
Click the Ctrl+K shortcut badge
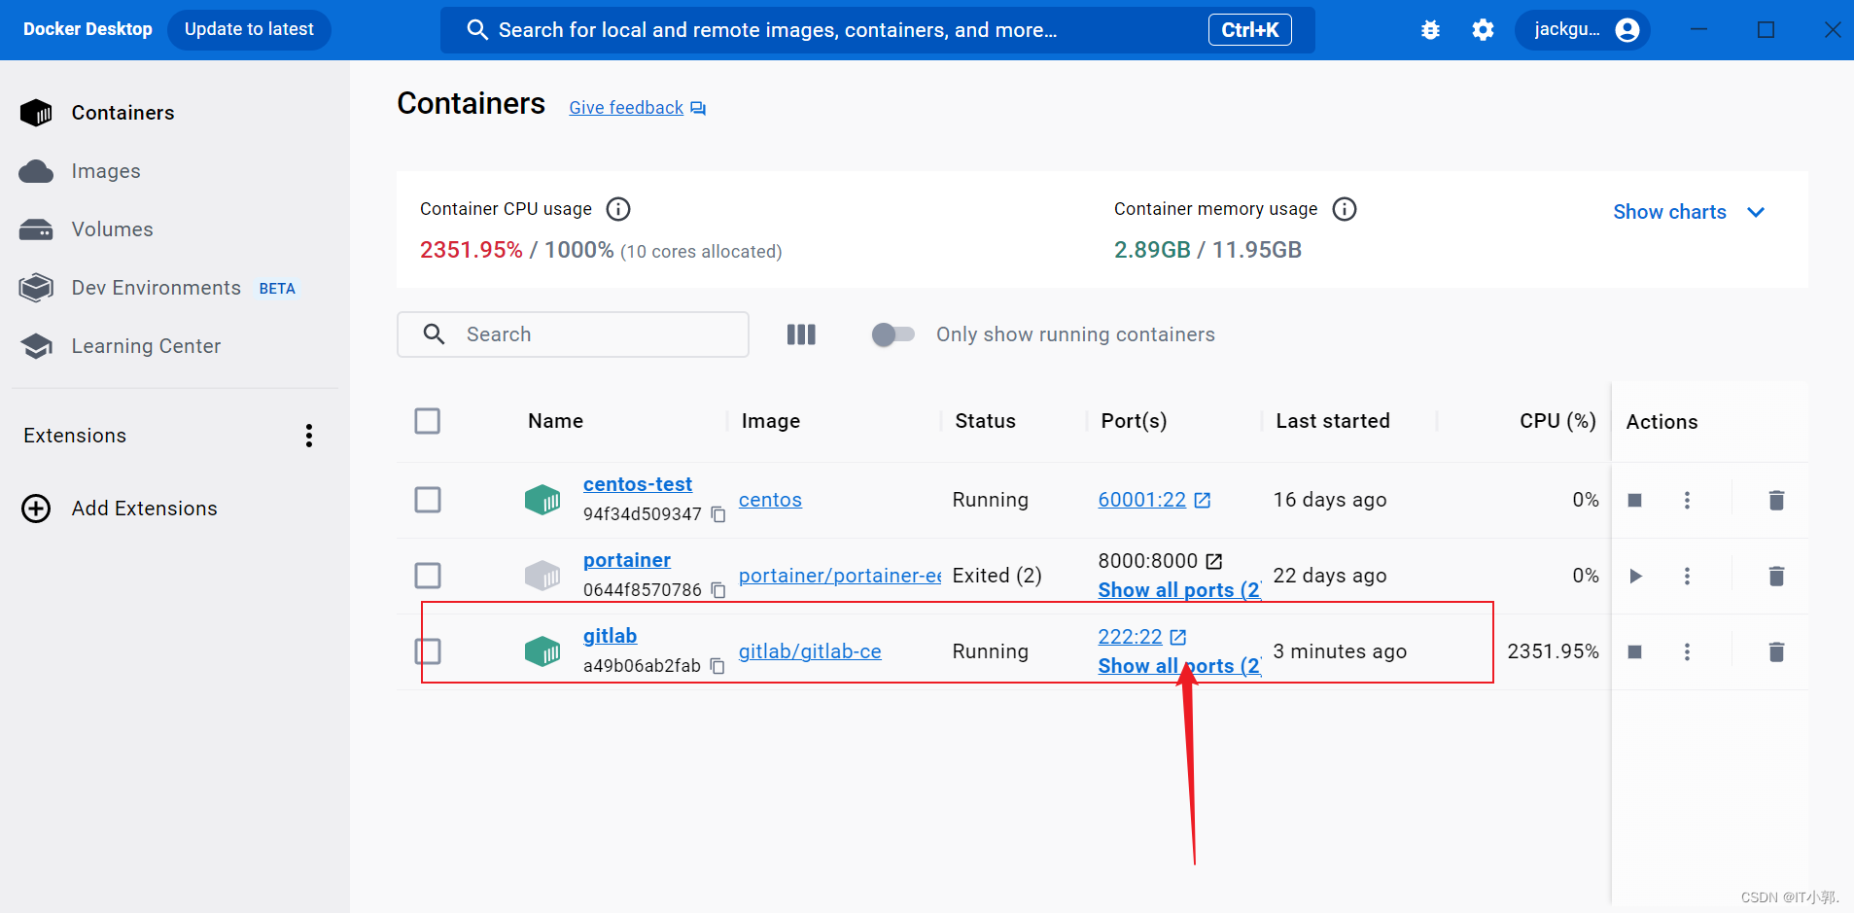click(1249, 30)
